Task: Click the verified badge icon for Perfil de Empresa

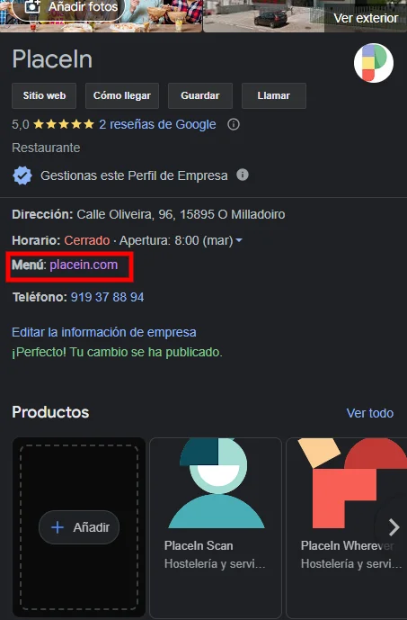Action: point(22,175)
